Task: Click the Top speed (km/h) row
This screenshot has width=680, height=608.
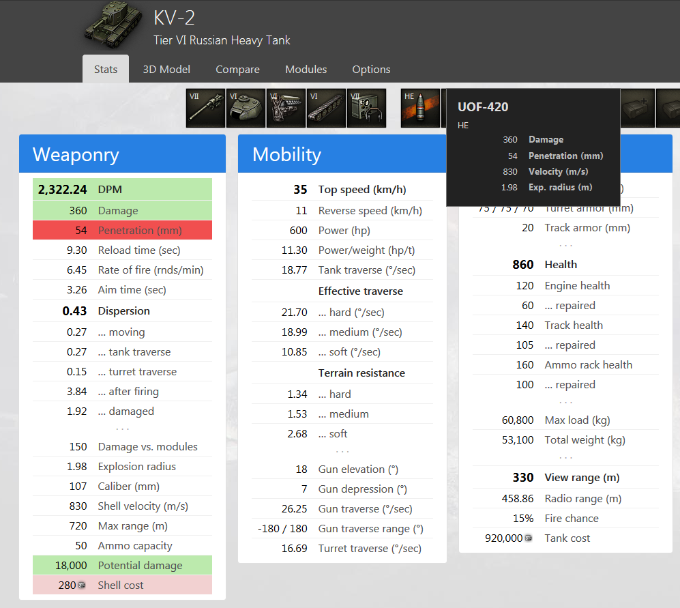Action: pos(342,189)
